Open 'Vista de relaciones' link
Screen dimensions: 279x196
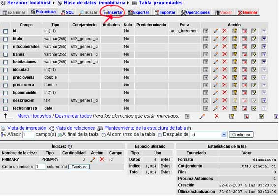click(75, 128)
